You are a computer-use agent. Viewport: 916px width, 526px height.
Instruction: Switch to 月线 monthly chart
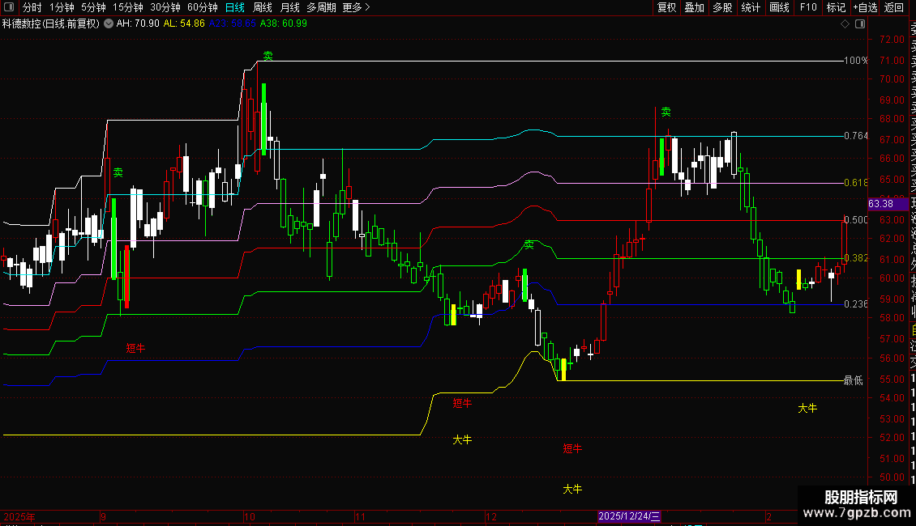(289, 7)
